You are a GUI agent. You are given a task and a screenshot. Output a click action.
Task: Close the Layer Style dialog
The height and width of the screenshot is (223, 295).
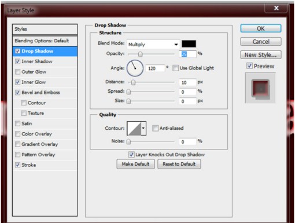276,8
